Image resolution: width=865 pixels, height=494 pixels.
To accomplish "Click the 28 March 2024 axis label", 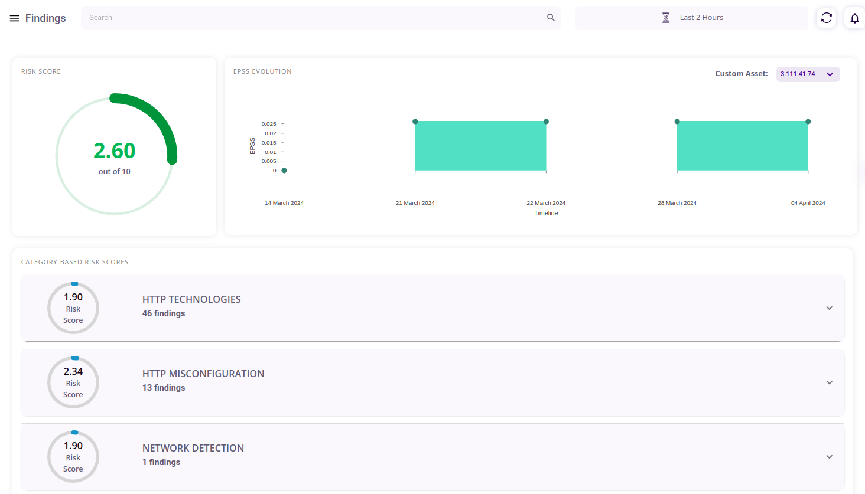I will (677, 203).
